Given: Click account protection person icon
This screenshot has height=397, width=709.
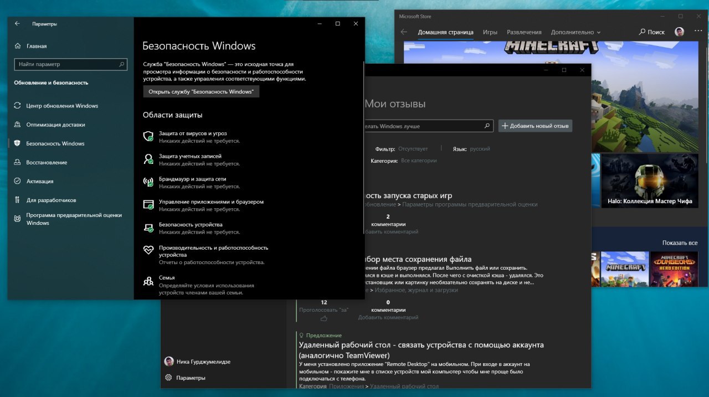Looking at the screenshot, I should pos(148,159).
